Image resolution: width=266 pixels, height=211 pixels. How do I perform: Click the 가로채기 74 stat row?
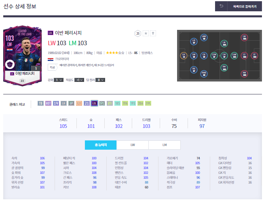[x=184, y=158]
